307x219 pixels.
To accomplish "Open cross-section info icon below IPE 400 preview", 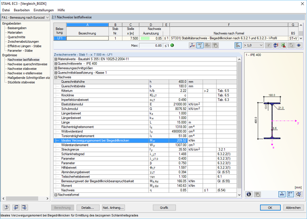I will (x=249, y=194).
